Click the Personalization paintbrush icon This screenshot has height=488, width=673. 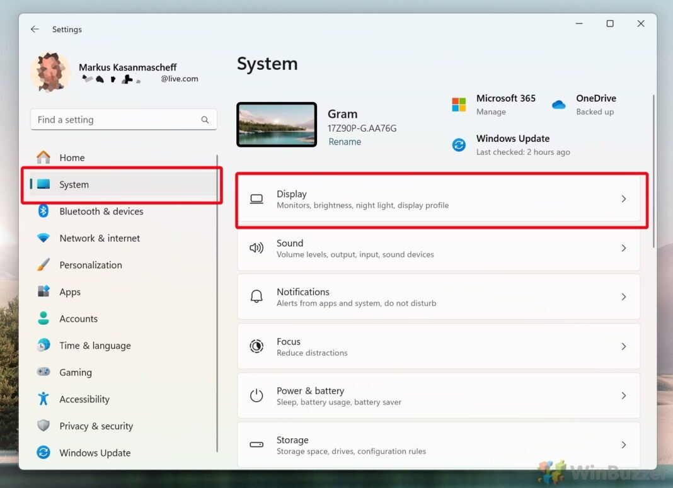[x=43, y=264]
